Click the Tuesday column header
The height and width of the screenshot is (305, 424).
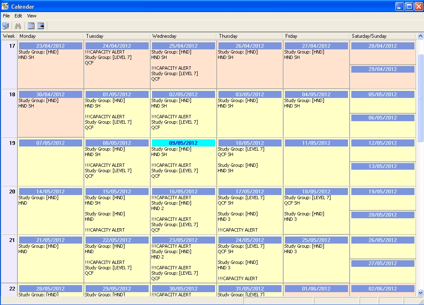tap(117, 36)
